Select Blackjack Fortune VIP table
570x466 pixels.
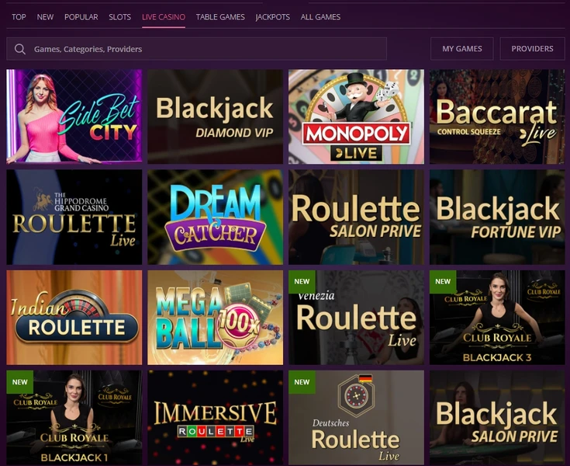coord(497,217)
